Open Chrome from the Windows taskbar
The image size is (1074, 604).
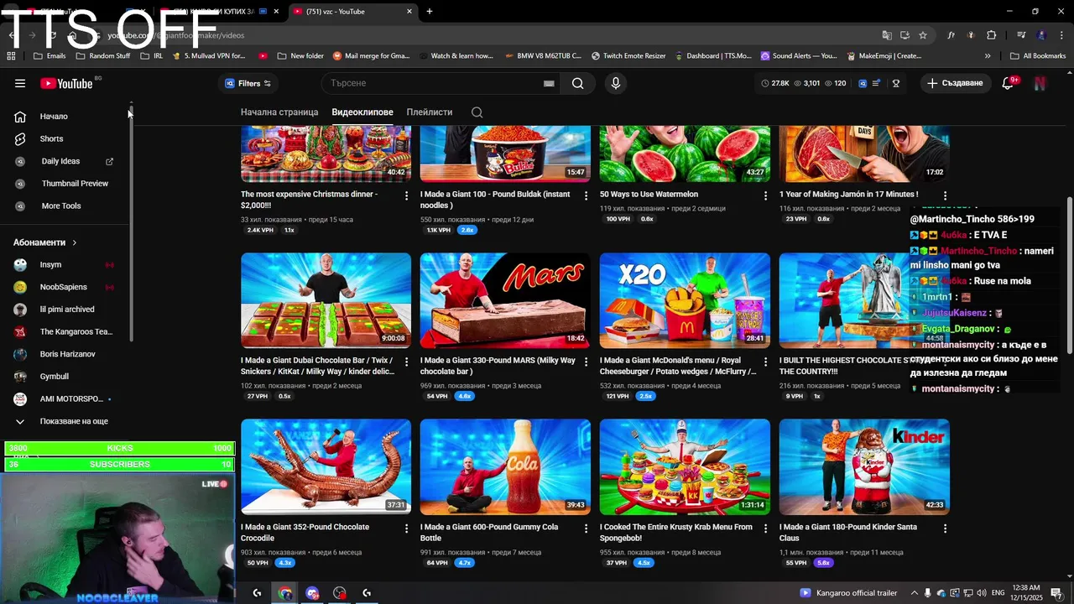[285, 593]
